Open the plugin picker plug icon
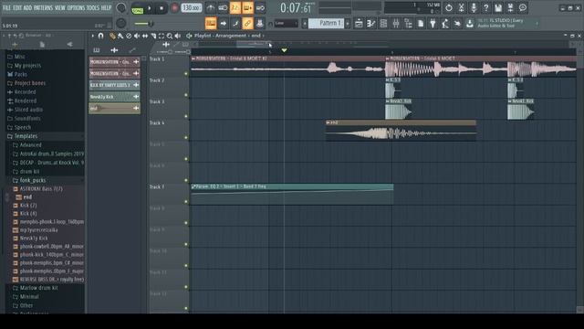584x329 pixels. point(433,24)
